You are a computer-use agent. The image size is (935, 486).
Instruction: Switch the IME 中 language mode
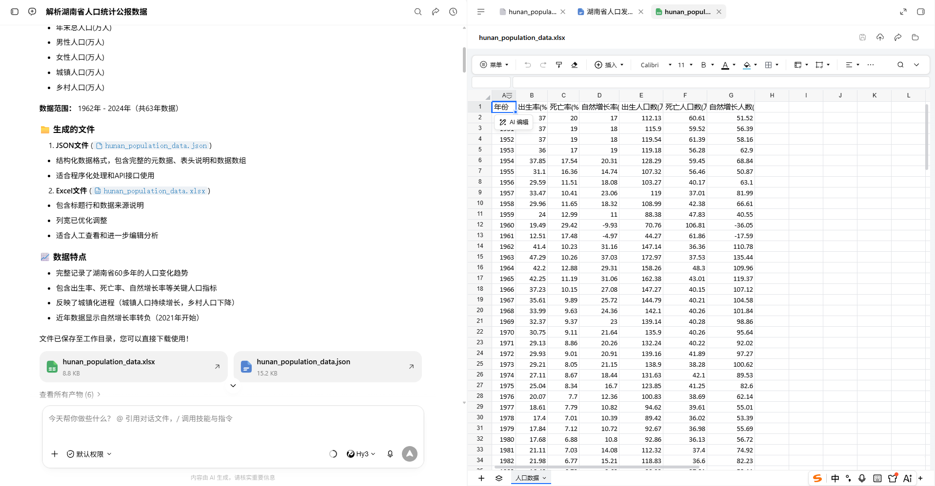[x=835, y=478]
